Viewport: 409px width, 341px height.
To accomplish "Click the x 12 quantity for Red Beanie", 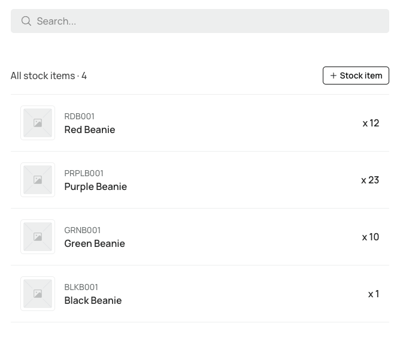I will (371, 123).
